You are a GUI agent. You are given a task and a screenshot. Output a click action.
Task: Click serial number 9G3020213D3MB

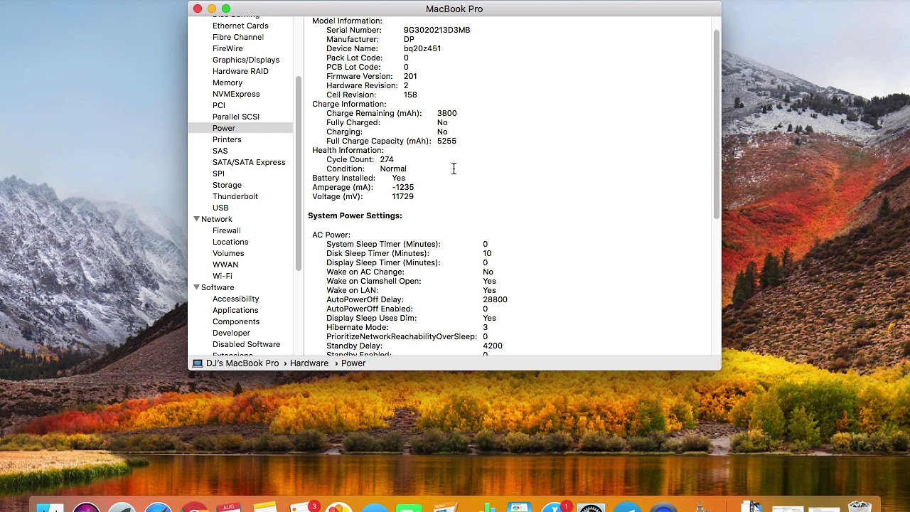pos(437,30)
